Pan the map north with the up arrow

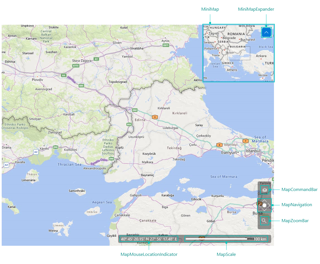264,200
